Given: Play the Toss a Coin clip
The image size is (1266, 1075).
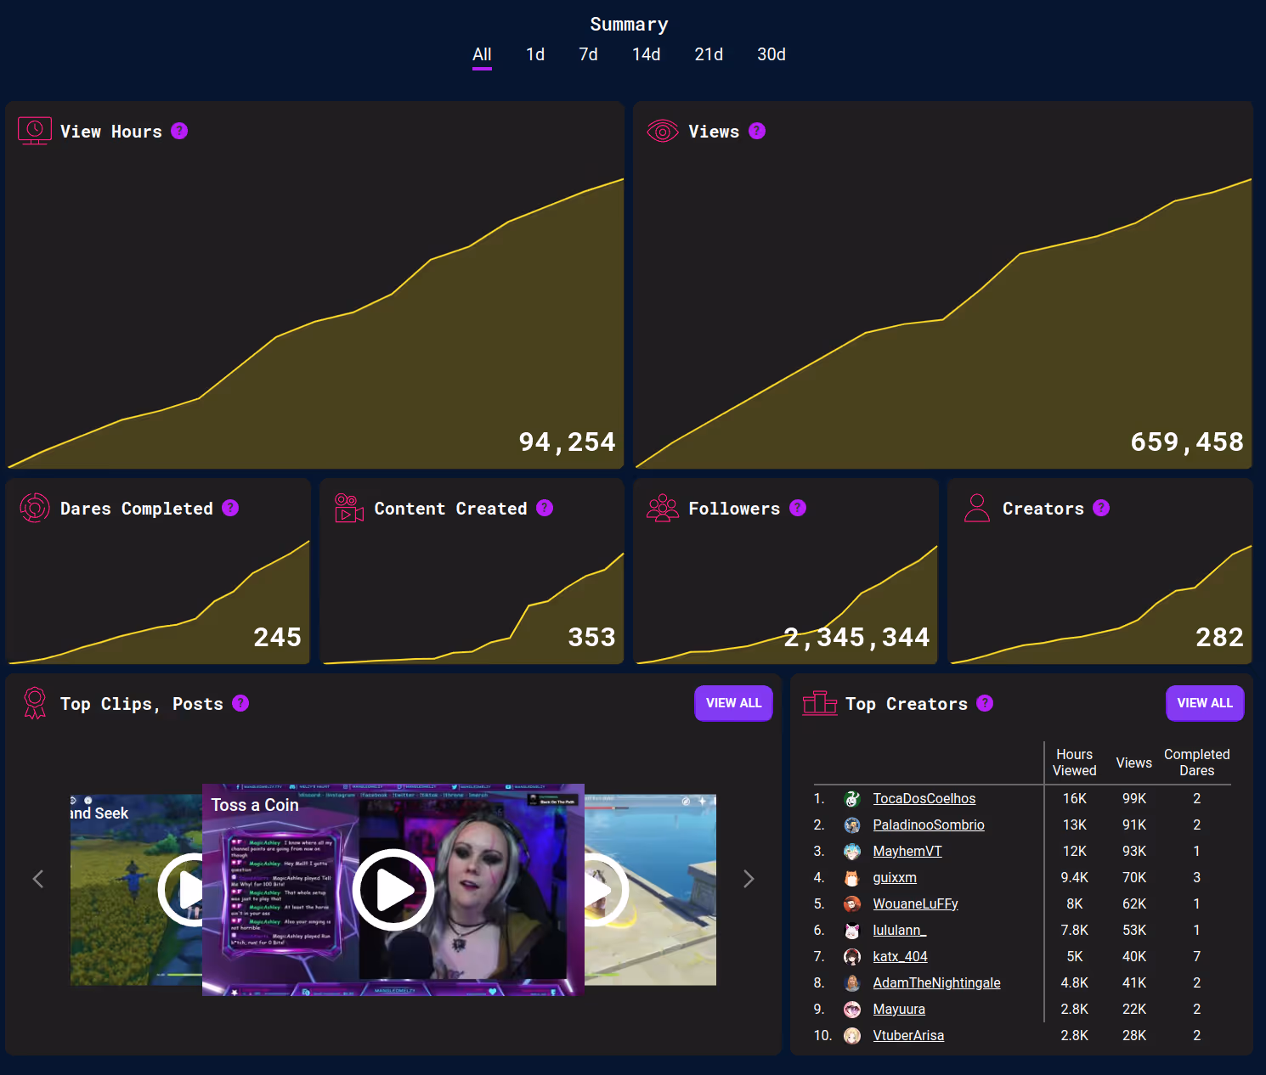Looking at the screenshot, I should 393,889.
